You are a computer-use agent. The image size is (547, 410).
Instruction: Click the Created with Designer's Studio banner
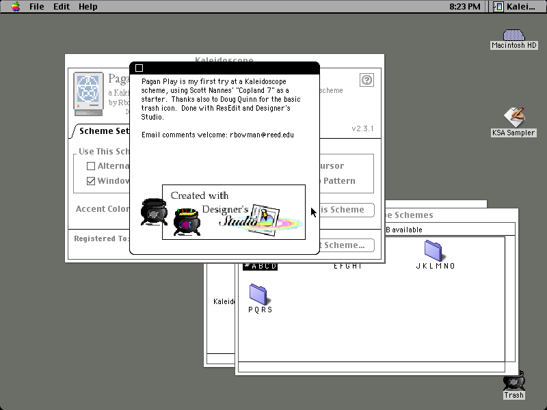click(234, 213)
